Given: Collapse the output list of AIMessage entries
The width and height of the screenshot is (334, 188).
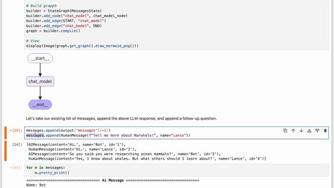Looking at the screenshot, I should click(x=6, y=151).
